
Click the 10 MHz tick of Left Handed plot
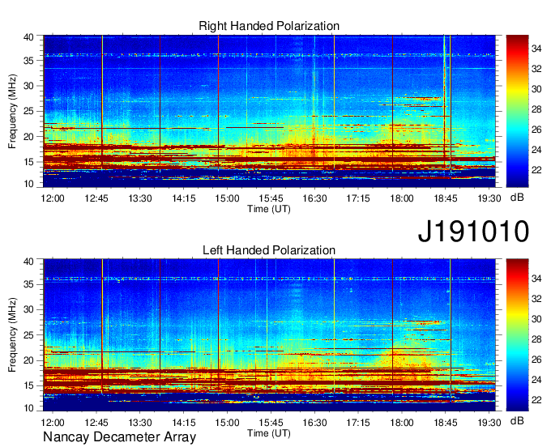[x=28, y=407]
